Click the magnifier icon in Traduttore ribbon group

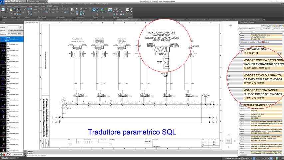(115, 14)
